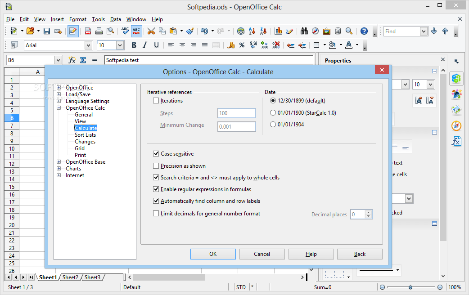Image resolution: width=469 pixels, height=295 pixels.
Task: Click the Save document icon
Action: pos(47,31)
